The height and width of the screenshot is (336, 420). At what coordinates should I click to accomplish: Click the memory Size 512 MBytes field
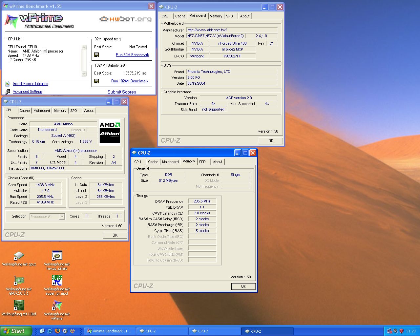(x=168, y=181)
